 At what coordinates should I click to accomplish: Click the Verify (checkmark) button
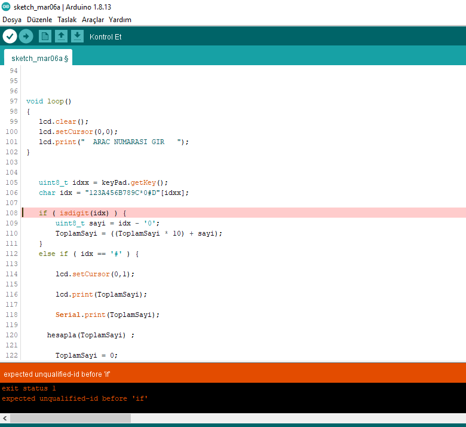[10, 36]
